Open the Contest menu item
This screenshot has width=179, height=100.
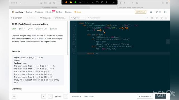pos(59,12)
